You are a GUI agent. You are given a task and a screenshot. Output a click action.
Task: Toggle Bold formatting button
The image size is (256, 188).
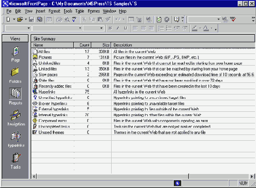point(110,28)
